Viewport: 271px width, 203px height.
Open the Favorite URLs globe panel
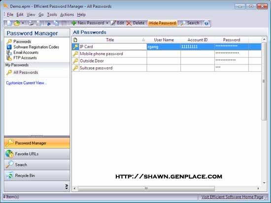tap(37, 154)
